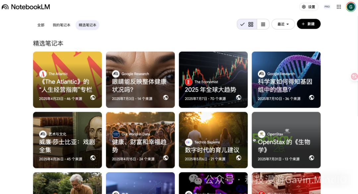The width and height of the screenshot is (358, 194).
Task: Click globe icon on The Atlantic card
Action: coord(93,97)
